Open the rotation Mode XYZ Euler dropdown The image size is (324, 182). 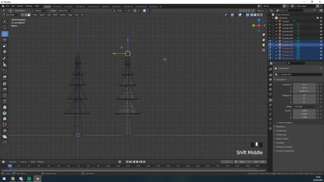tap(305, 107)
